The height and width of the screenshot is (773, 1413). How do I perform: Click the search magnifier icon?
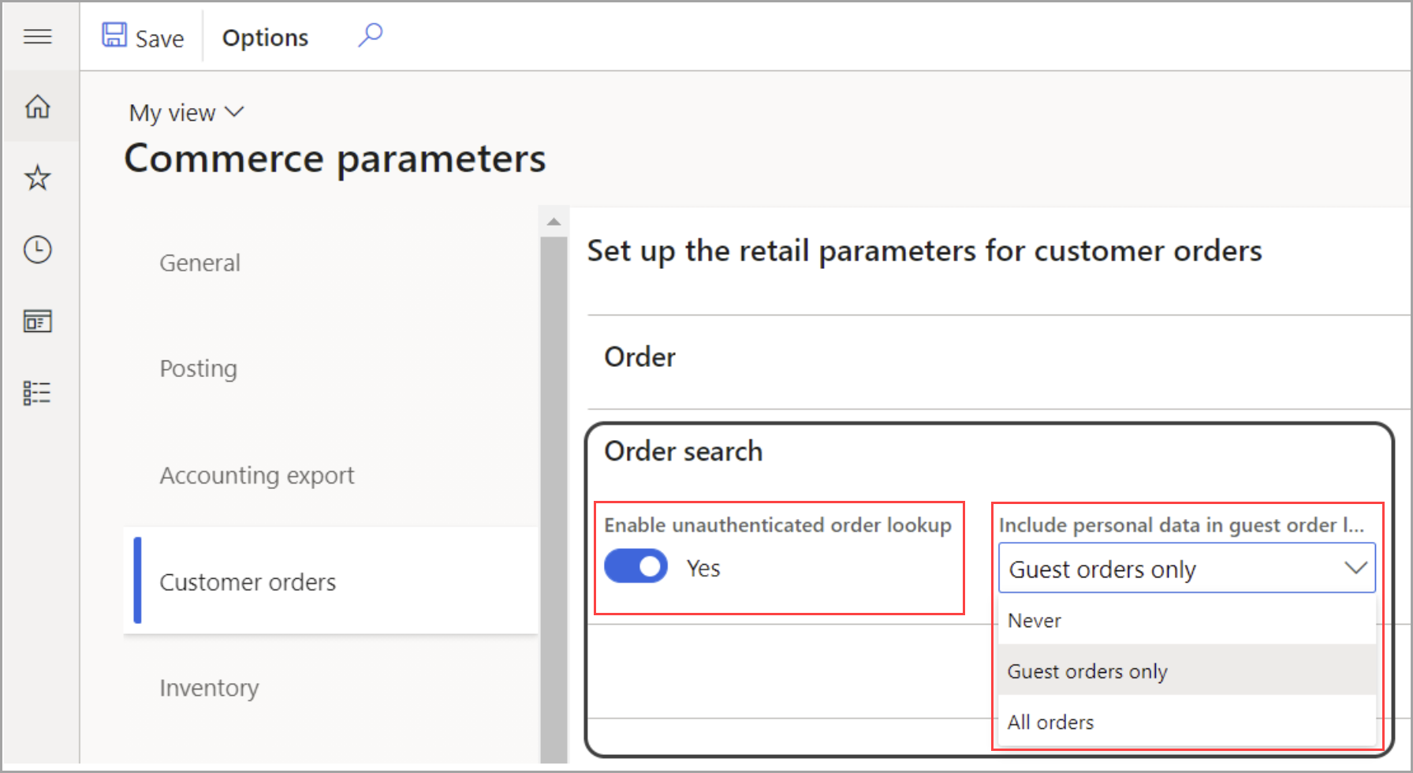[371, 35]
